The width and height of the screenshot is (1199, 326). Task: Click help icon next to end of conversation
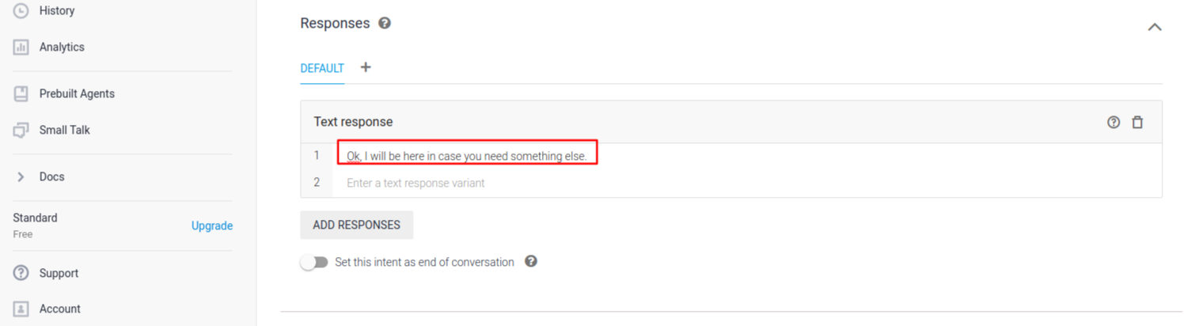click(x=531, y=261)
